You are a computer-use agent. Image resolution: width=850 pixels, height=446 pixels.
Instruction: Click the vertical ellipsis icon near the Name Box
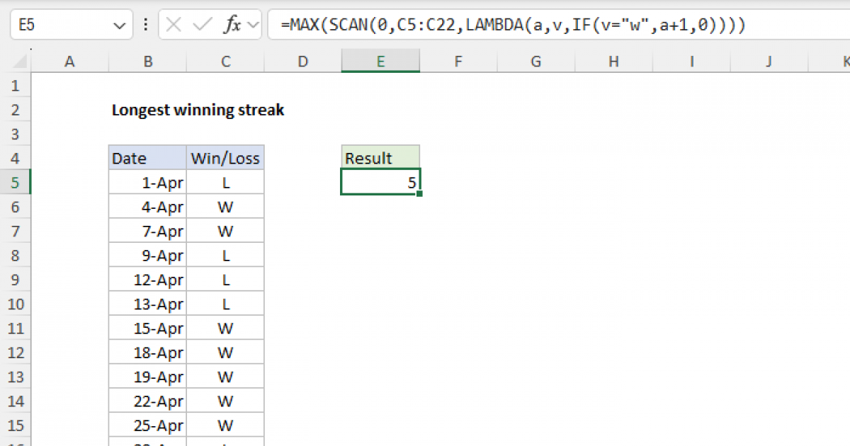145,23
